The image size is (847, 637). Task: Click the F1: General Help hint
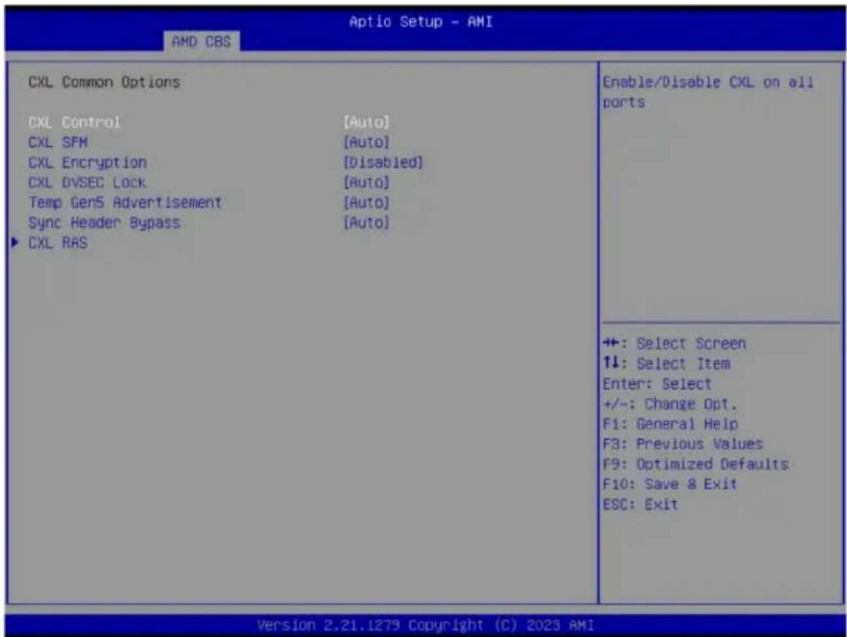coord(670,424)
